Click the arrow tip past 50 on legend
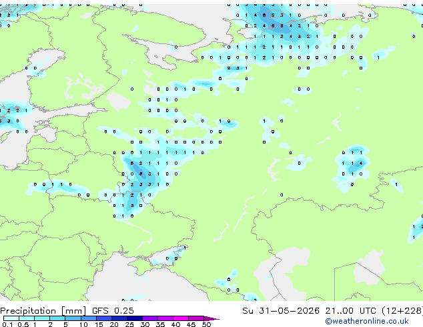 pos(211,318)
